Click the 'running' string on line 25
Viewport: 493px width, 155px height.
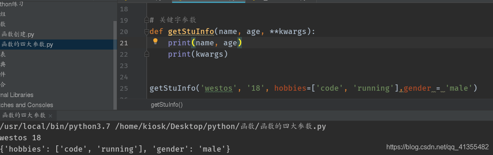[x=373, y=88]
